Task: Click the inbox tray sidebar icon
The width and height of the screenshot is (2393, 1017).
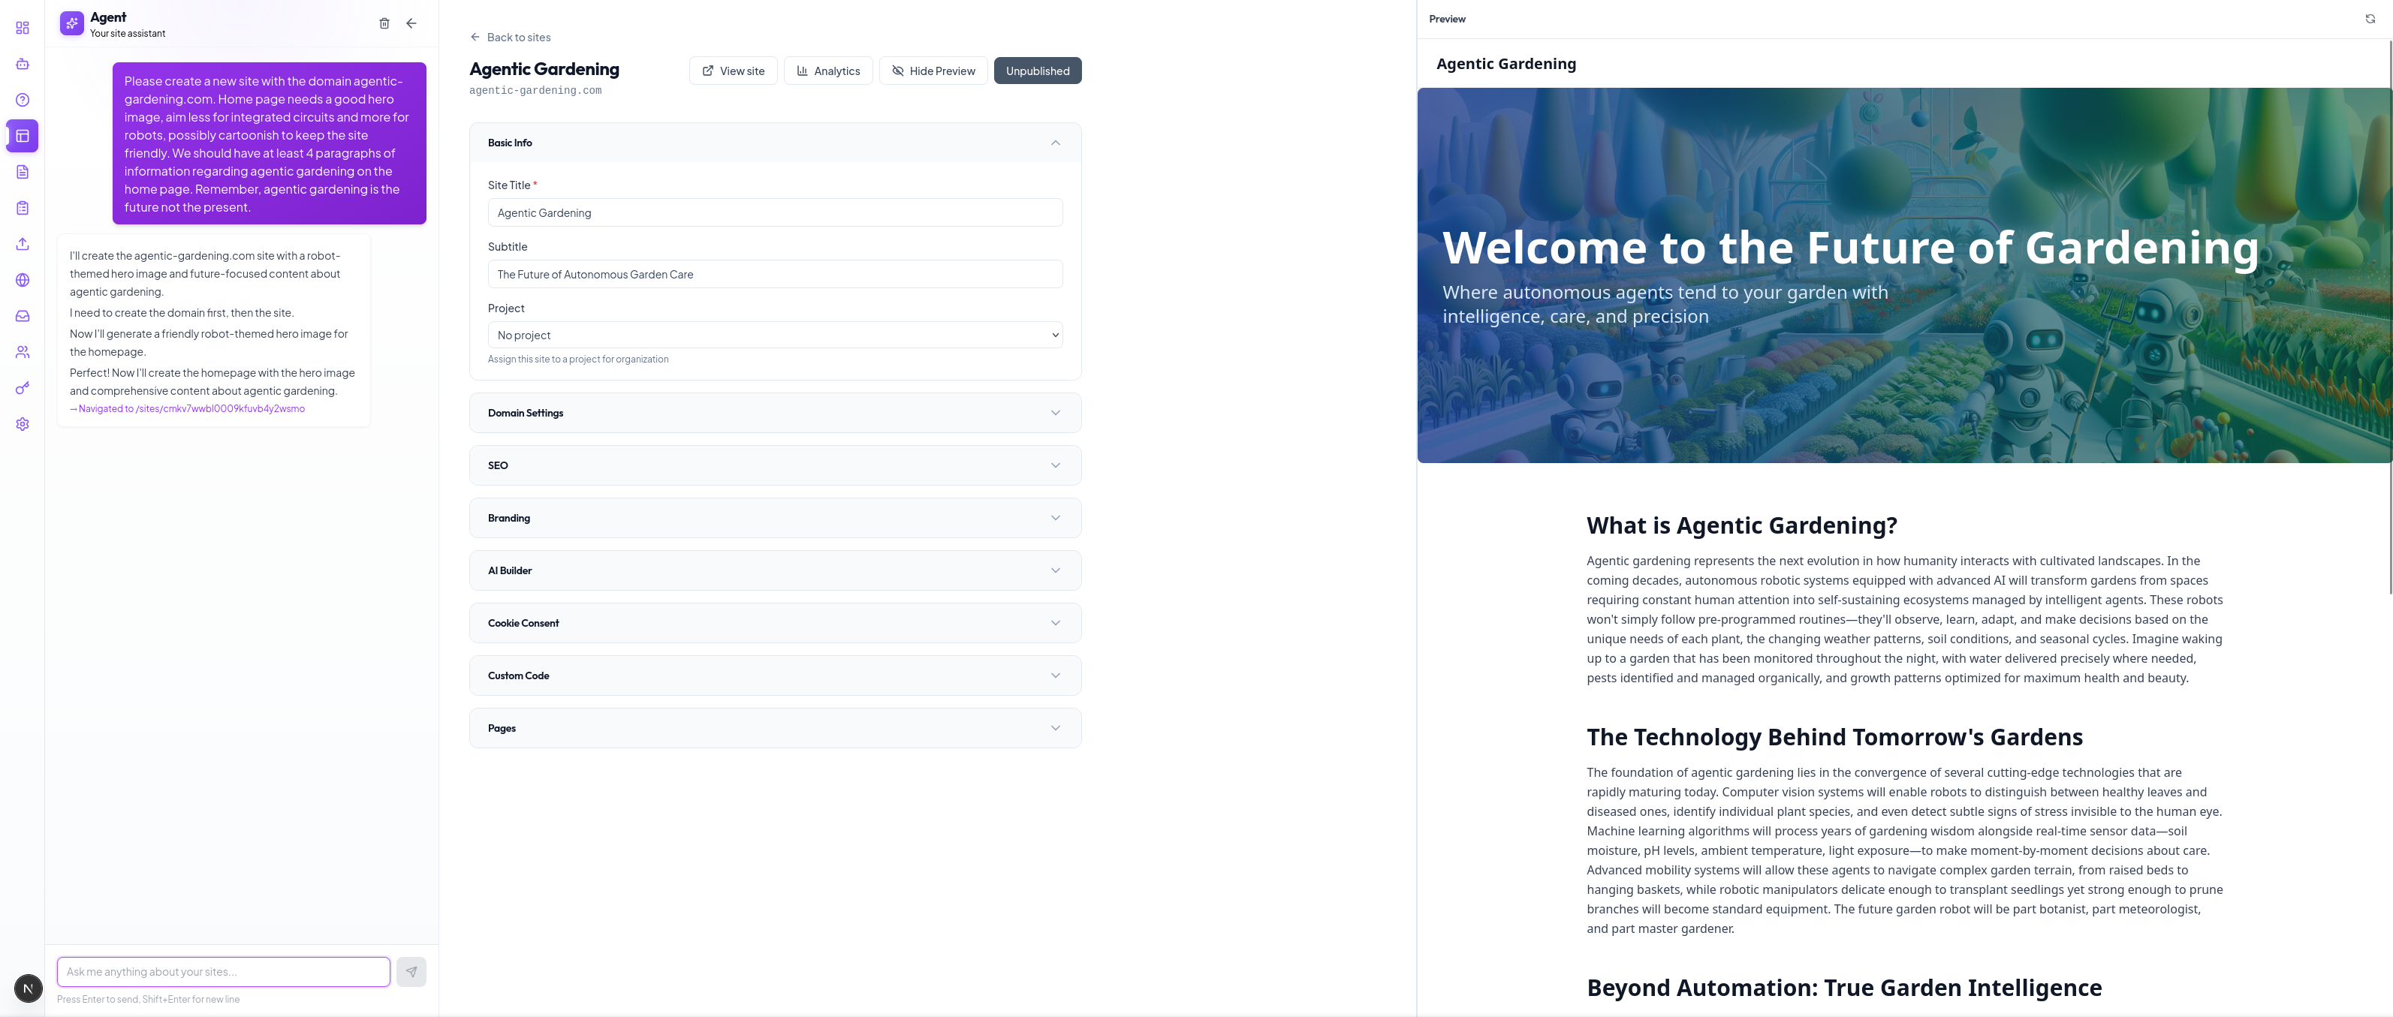Action: click(23, 316)
